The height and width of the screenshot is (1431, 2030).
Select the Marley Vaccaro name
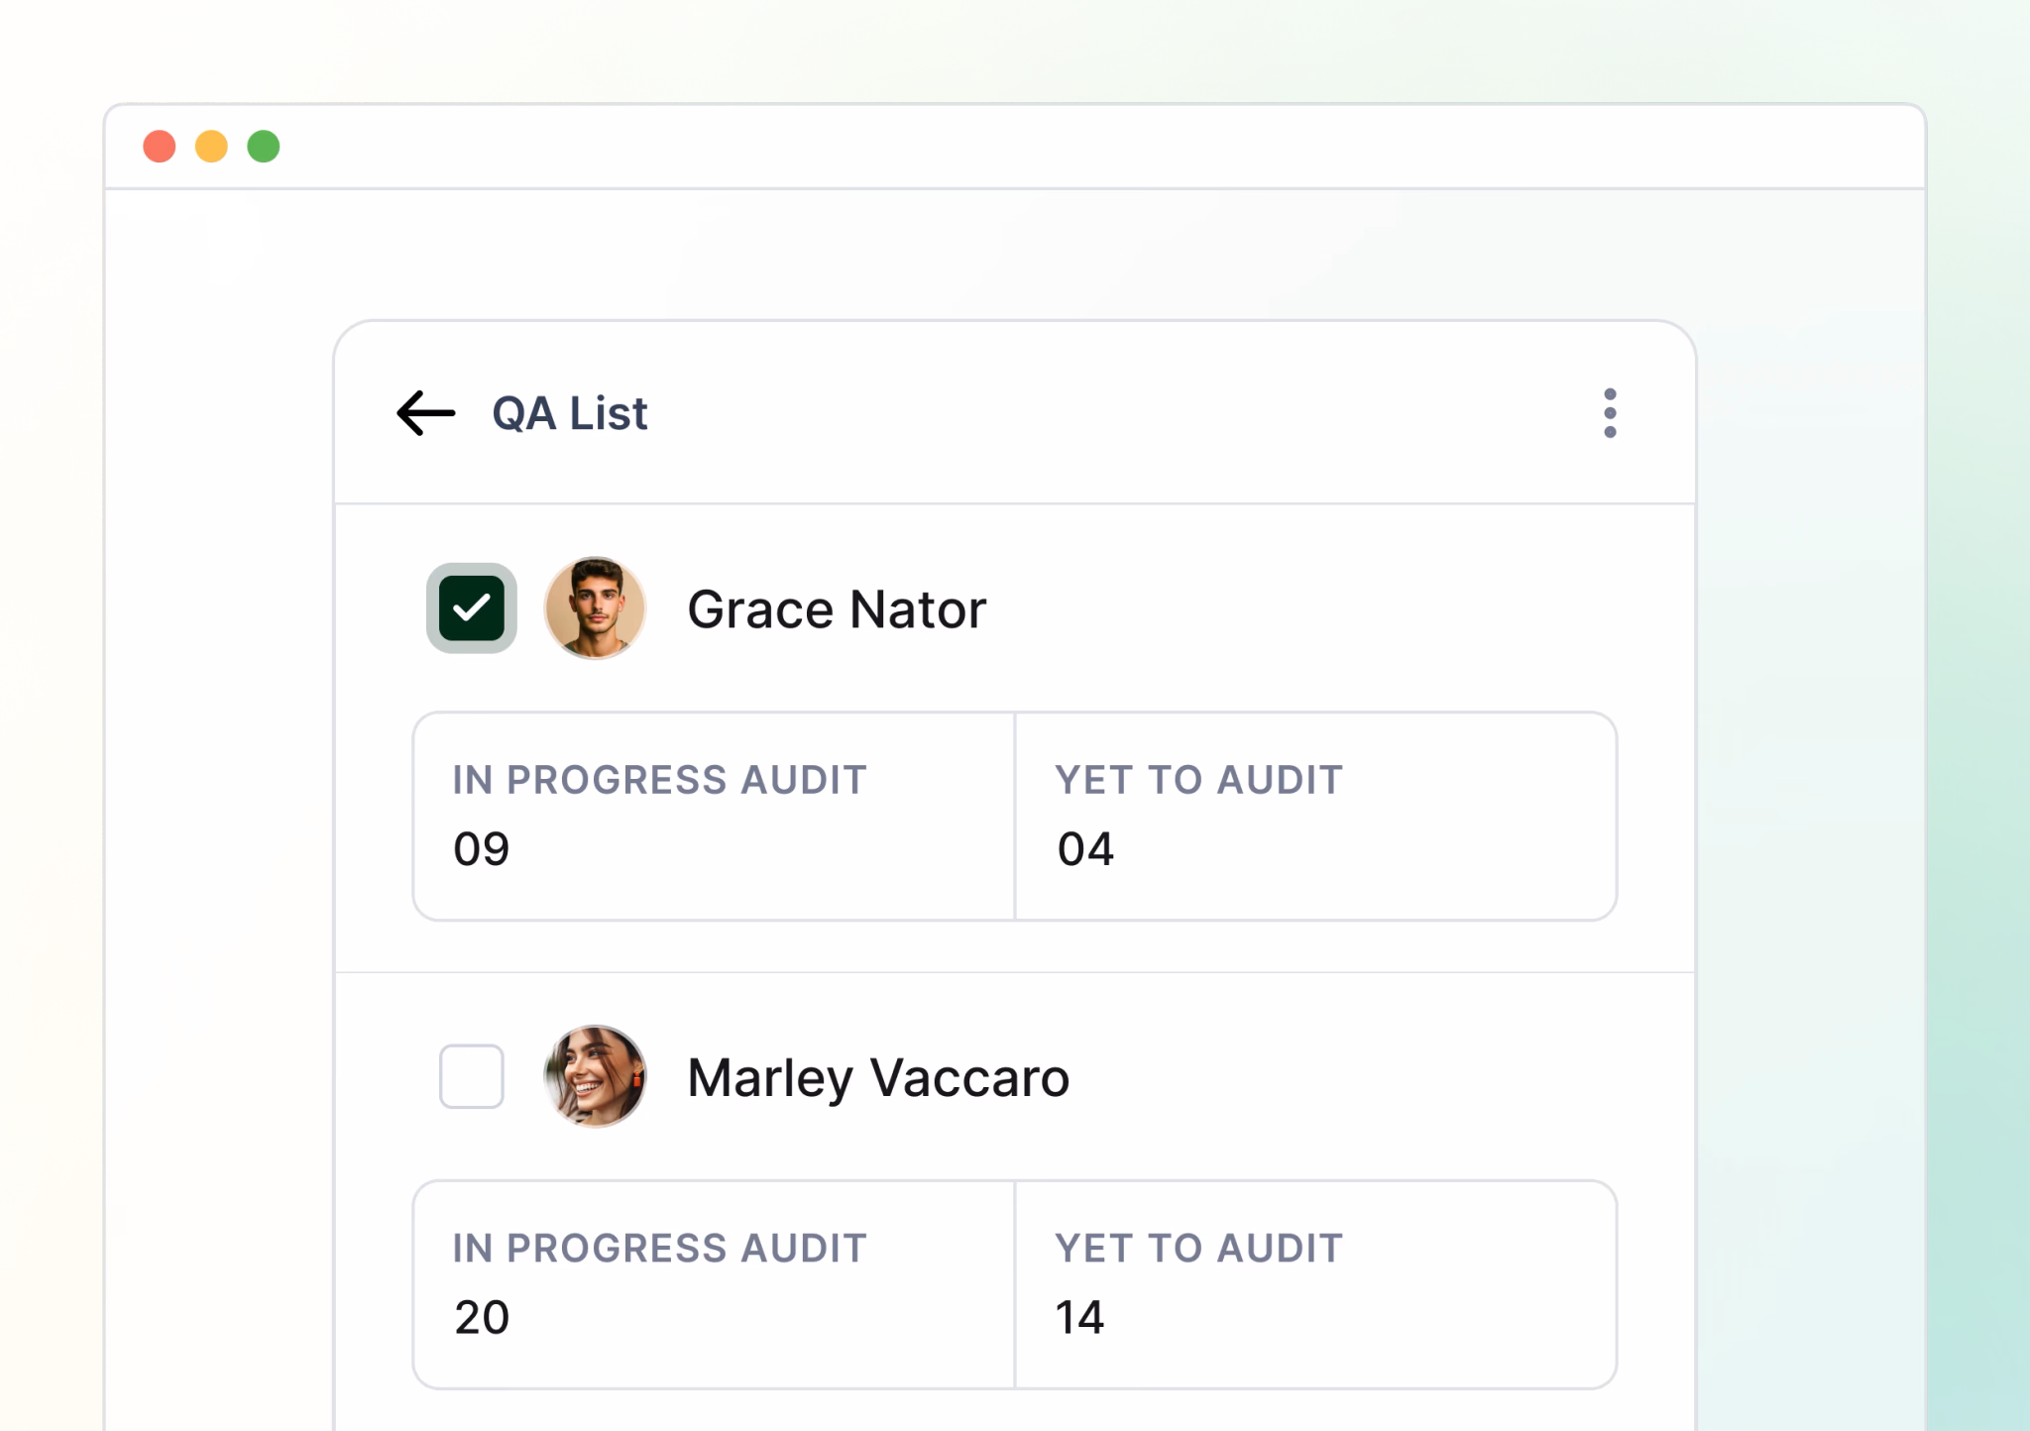(x=878, y=1078)
